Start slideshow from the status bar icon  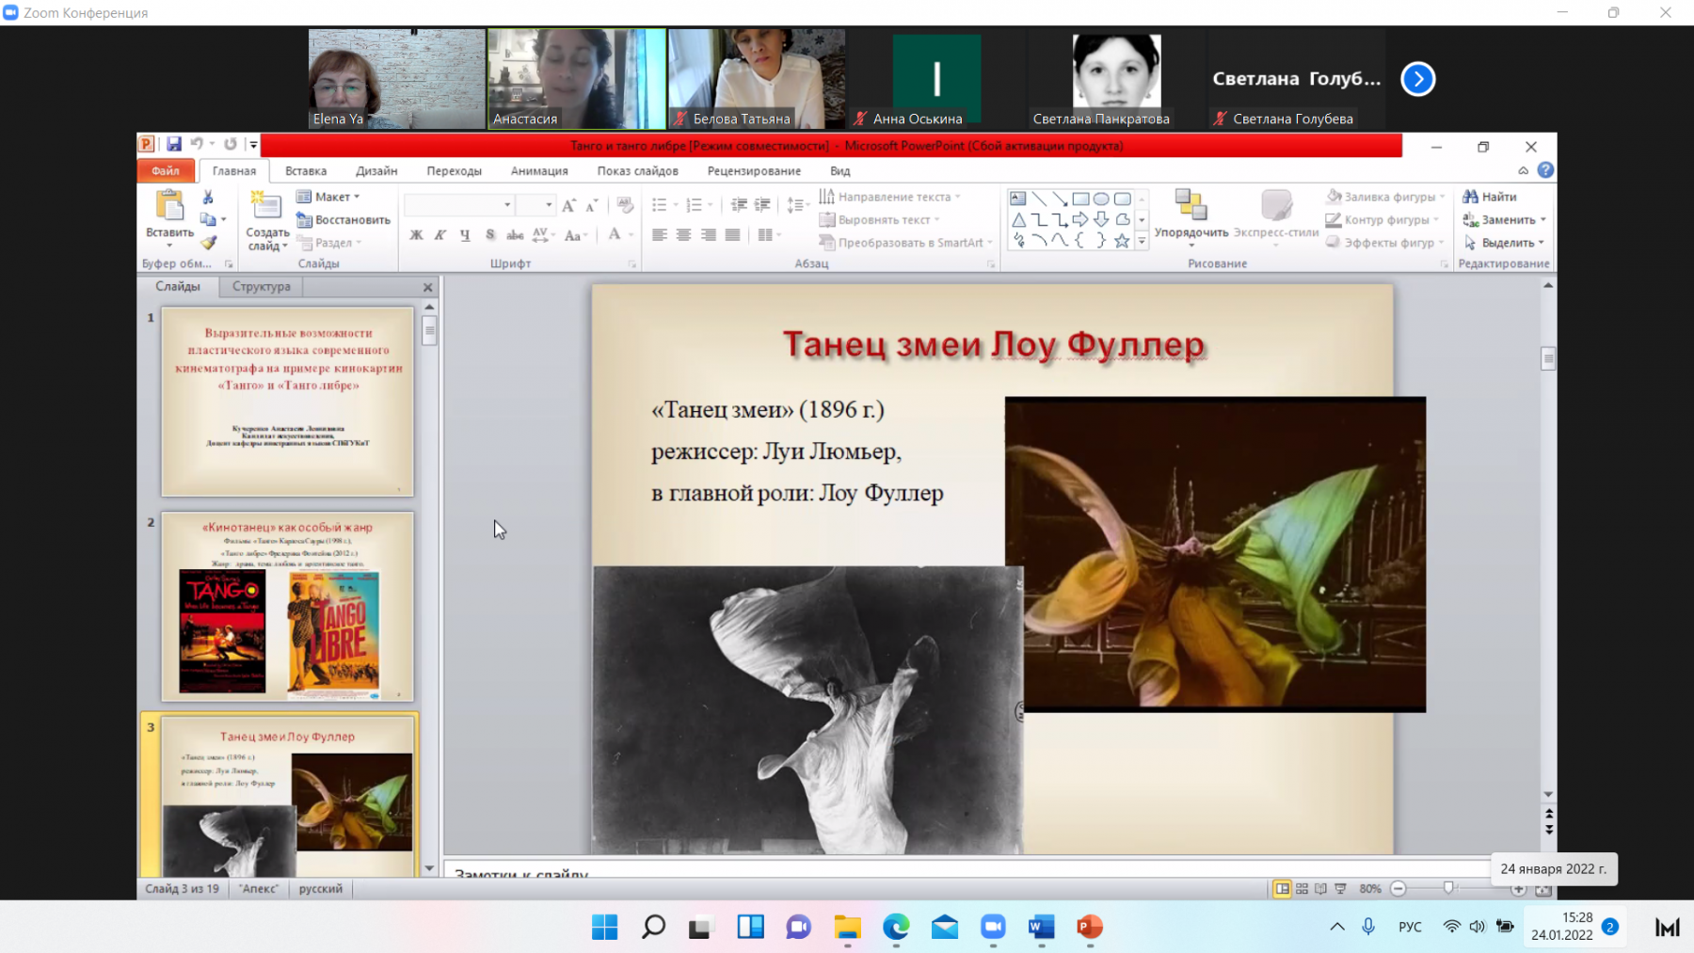1340,888
